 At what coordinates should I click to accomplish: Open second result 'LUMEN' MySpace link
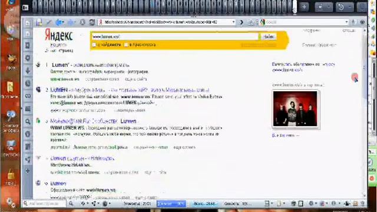click(x=130, y=90)
